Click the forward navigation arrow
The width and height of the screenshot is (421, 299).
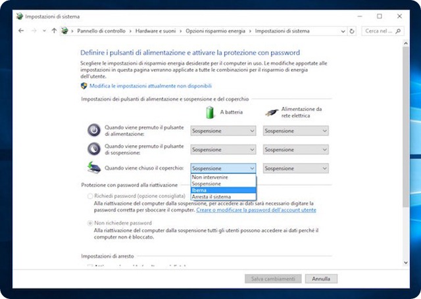34,31
